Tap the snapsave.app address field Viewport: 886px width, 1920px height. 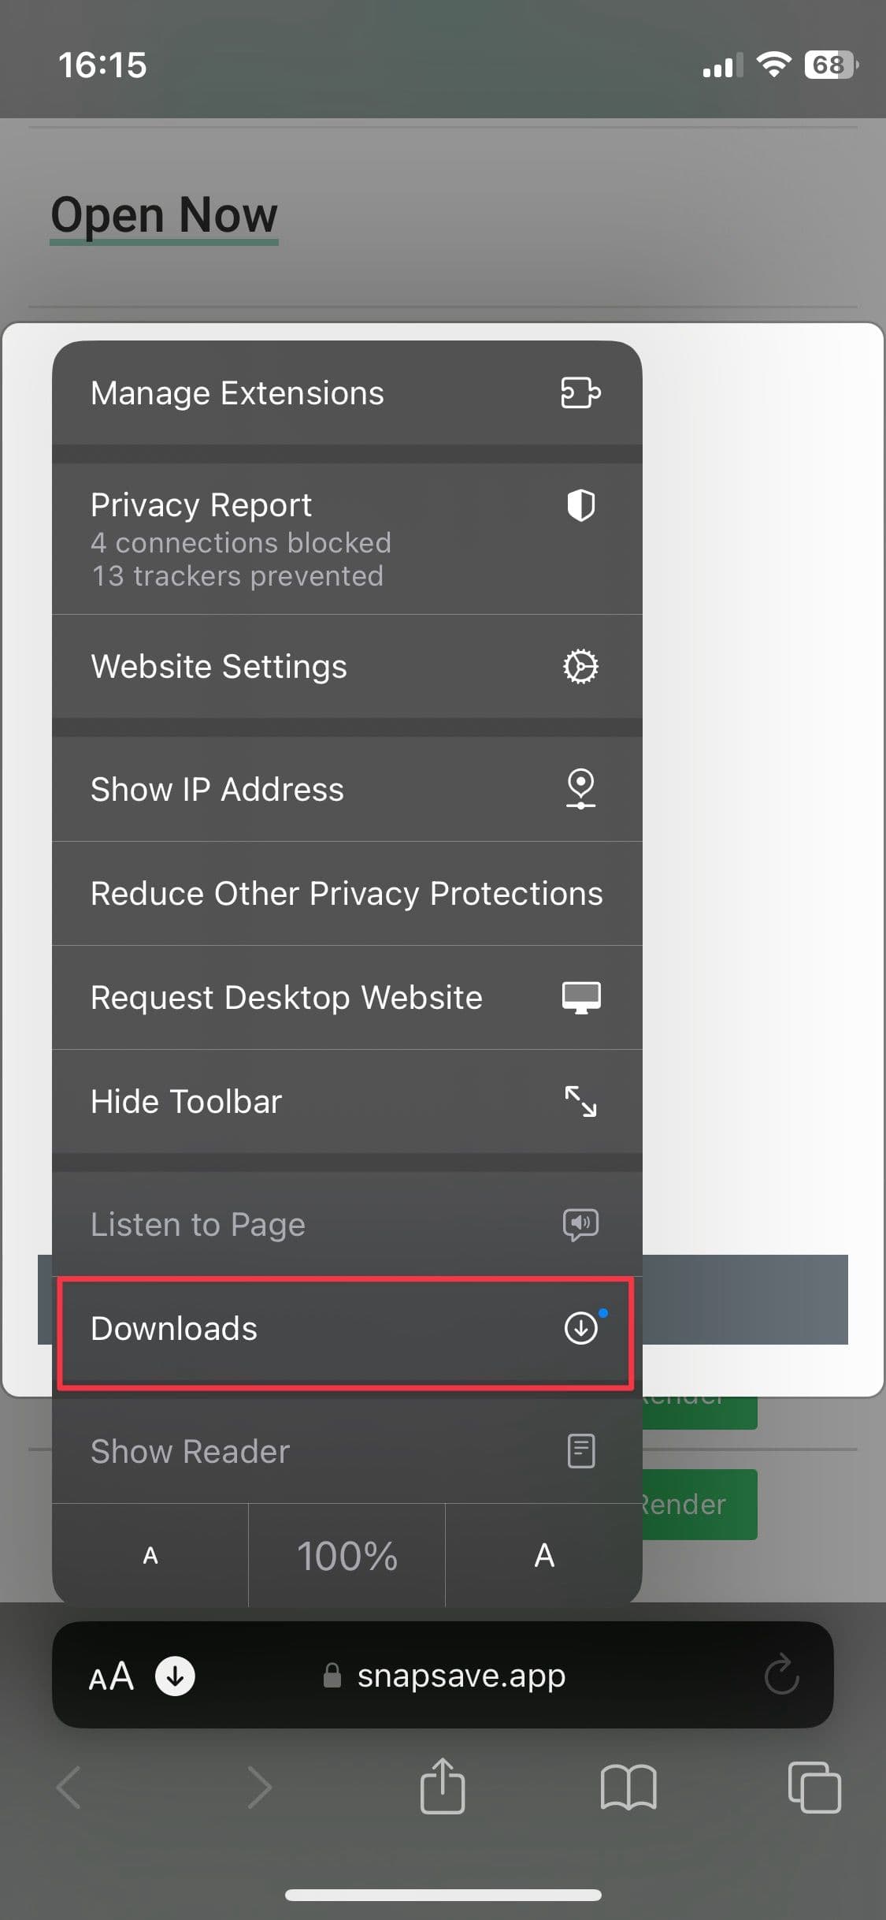(x=461, y=1676)
